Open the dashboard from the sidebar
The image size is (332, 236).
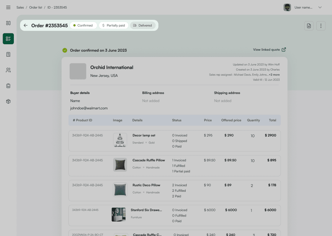click(x=8, y=23)
